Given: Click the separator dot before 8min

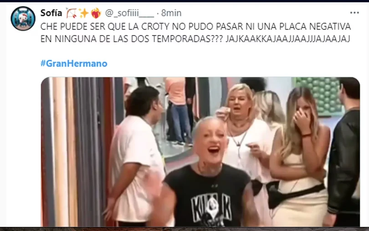Looking at the screenshot, I should pyautogui.click(x=158, y=13).
